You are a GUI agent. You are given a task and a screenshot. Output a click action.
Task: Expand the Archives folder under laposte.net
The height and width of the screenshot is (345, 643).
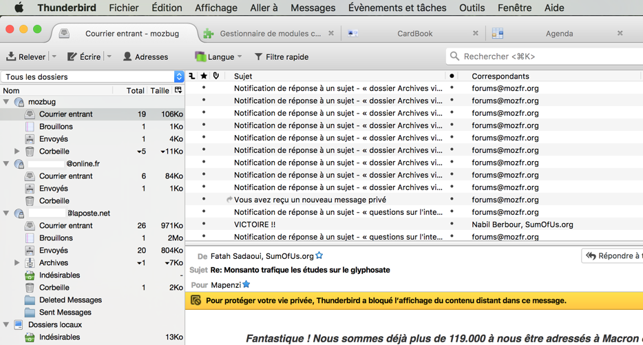17,263
